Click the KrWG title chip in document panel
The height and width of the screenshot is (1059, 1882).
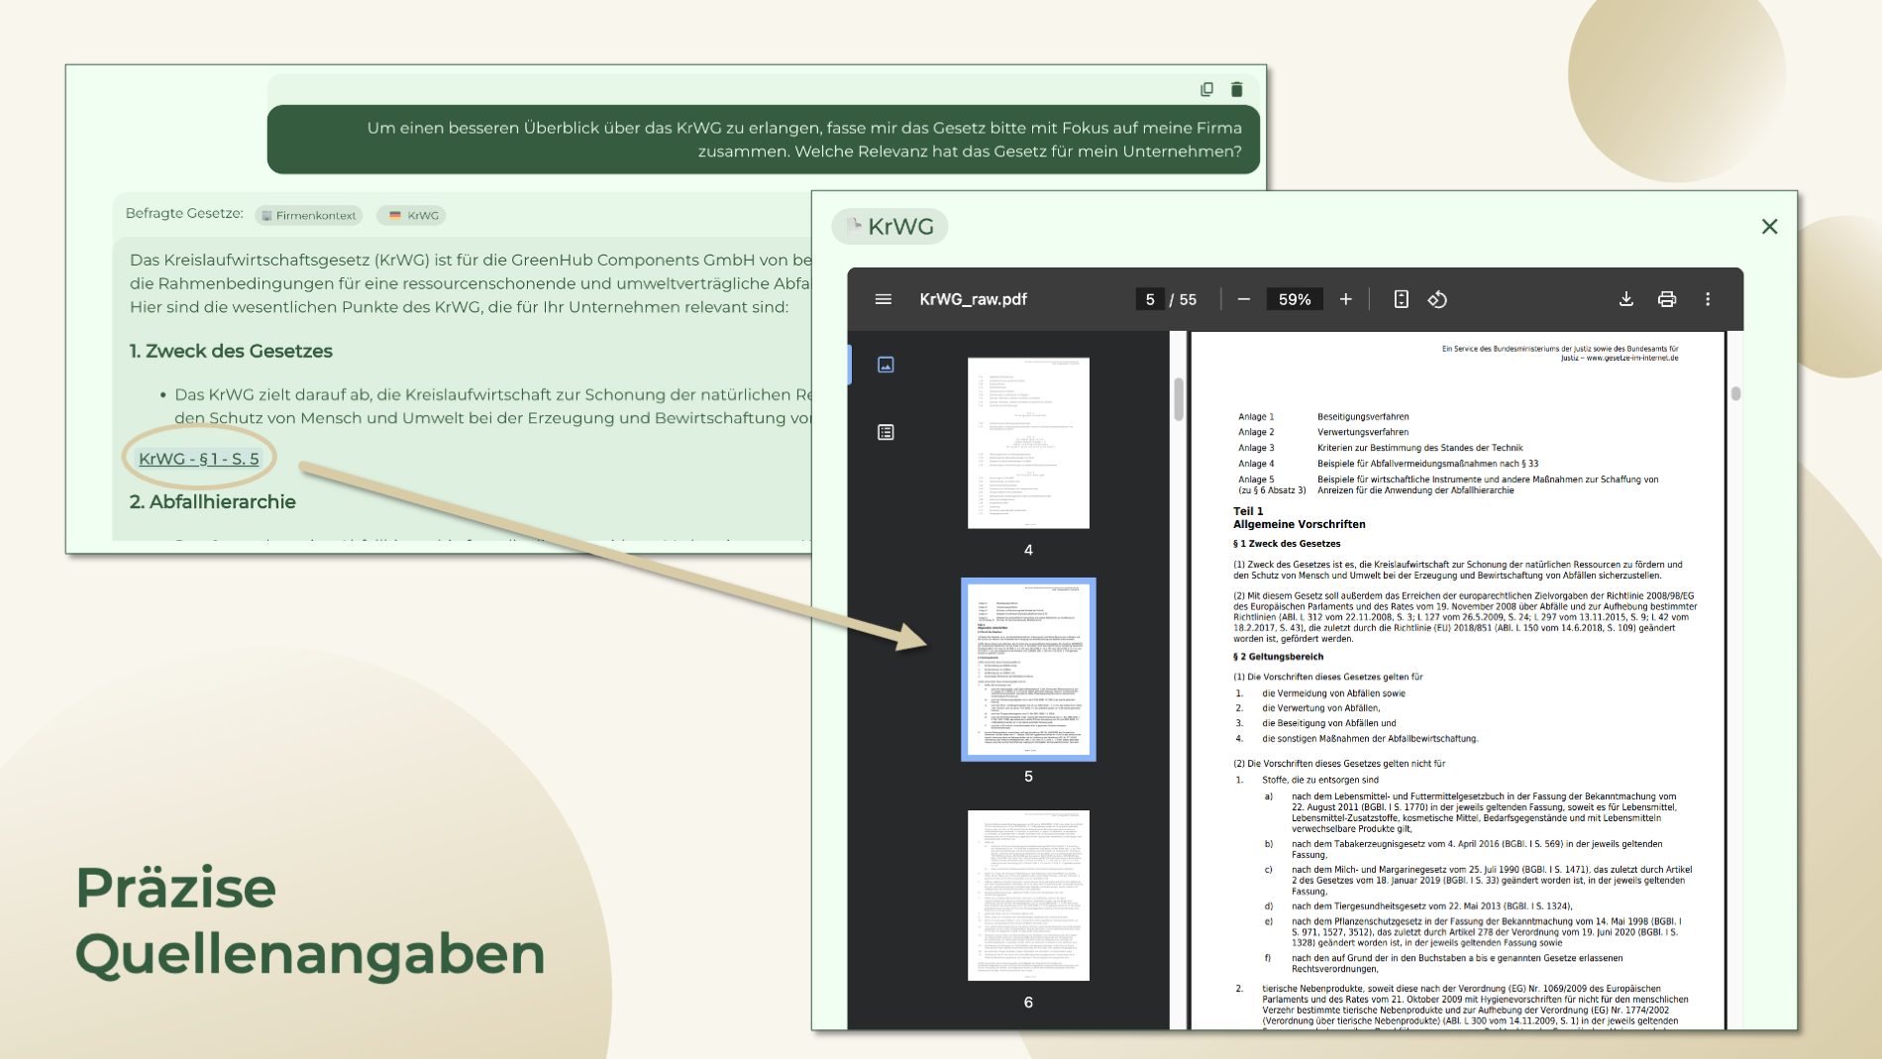pos(889,227)
